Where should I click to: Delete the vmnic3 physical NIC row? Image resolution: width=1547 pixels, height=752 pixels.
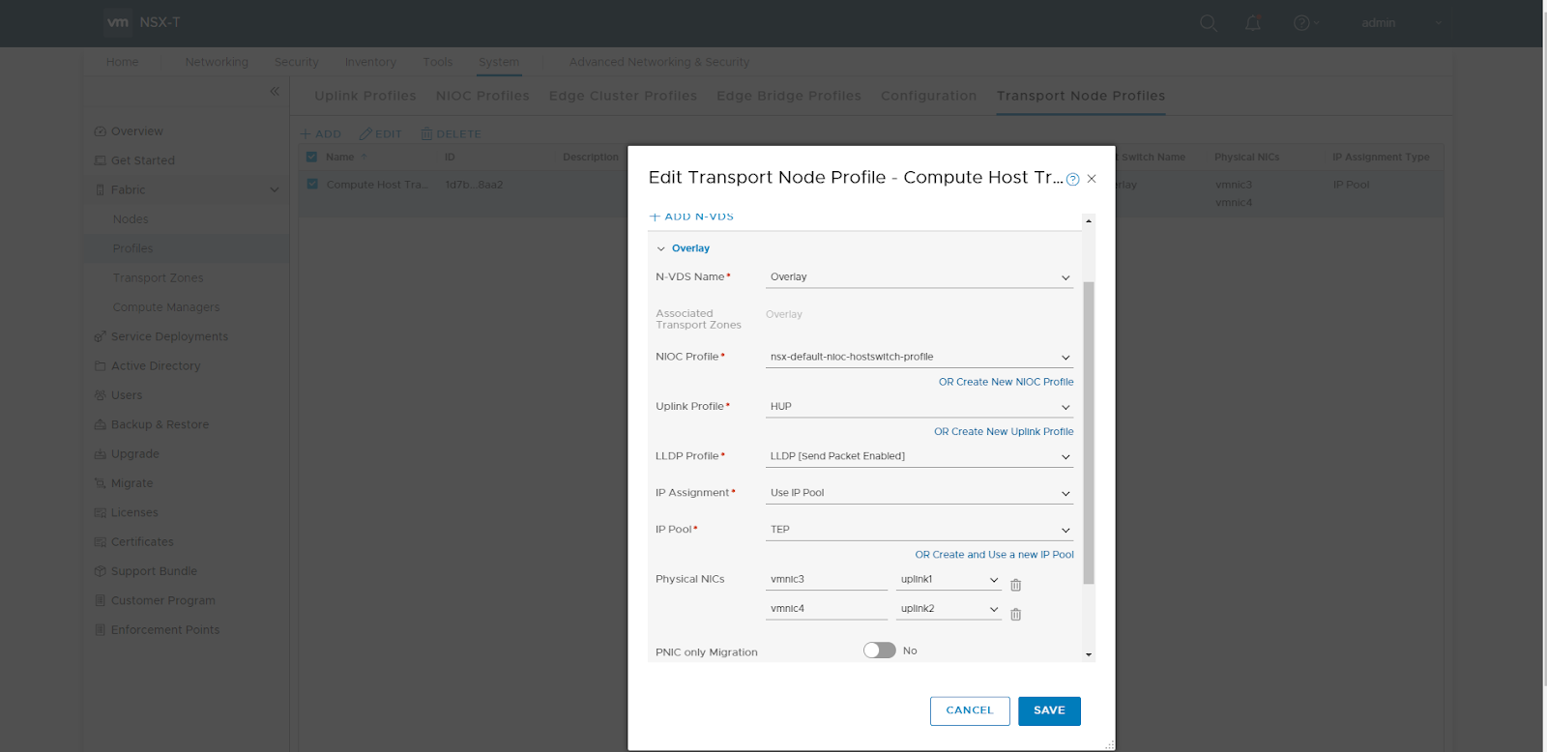point(1015,585)
